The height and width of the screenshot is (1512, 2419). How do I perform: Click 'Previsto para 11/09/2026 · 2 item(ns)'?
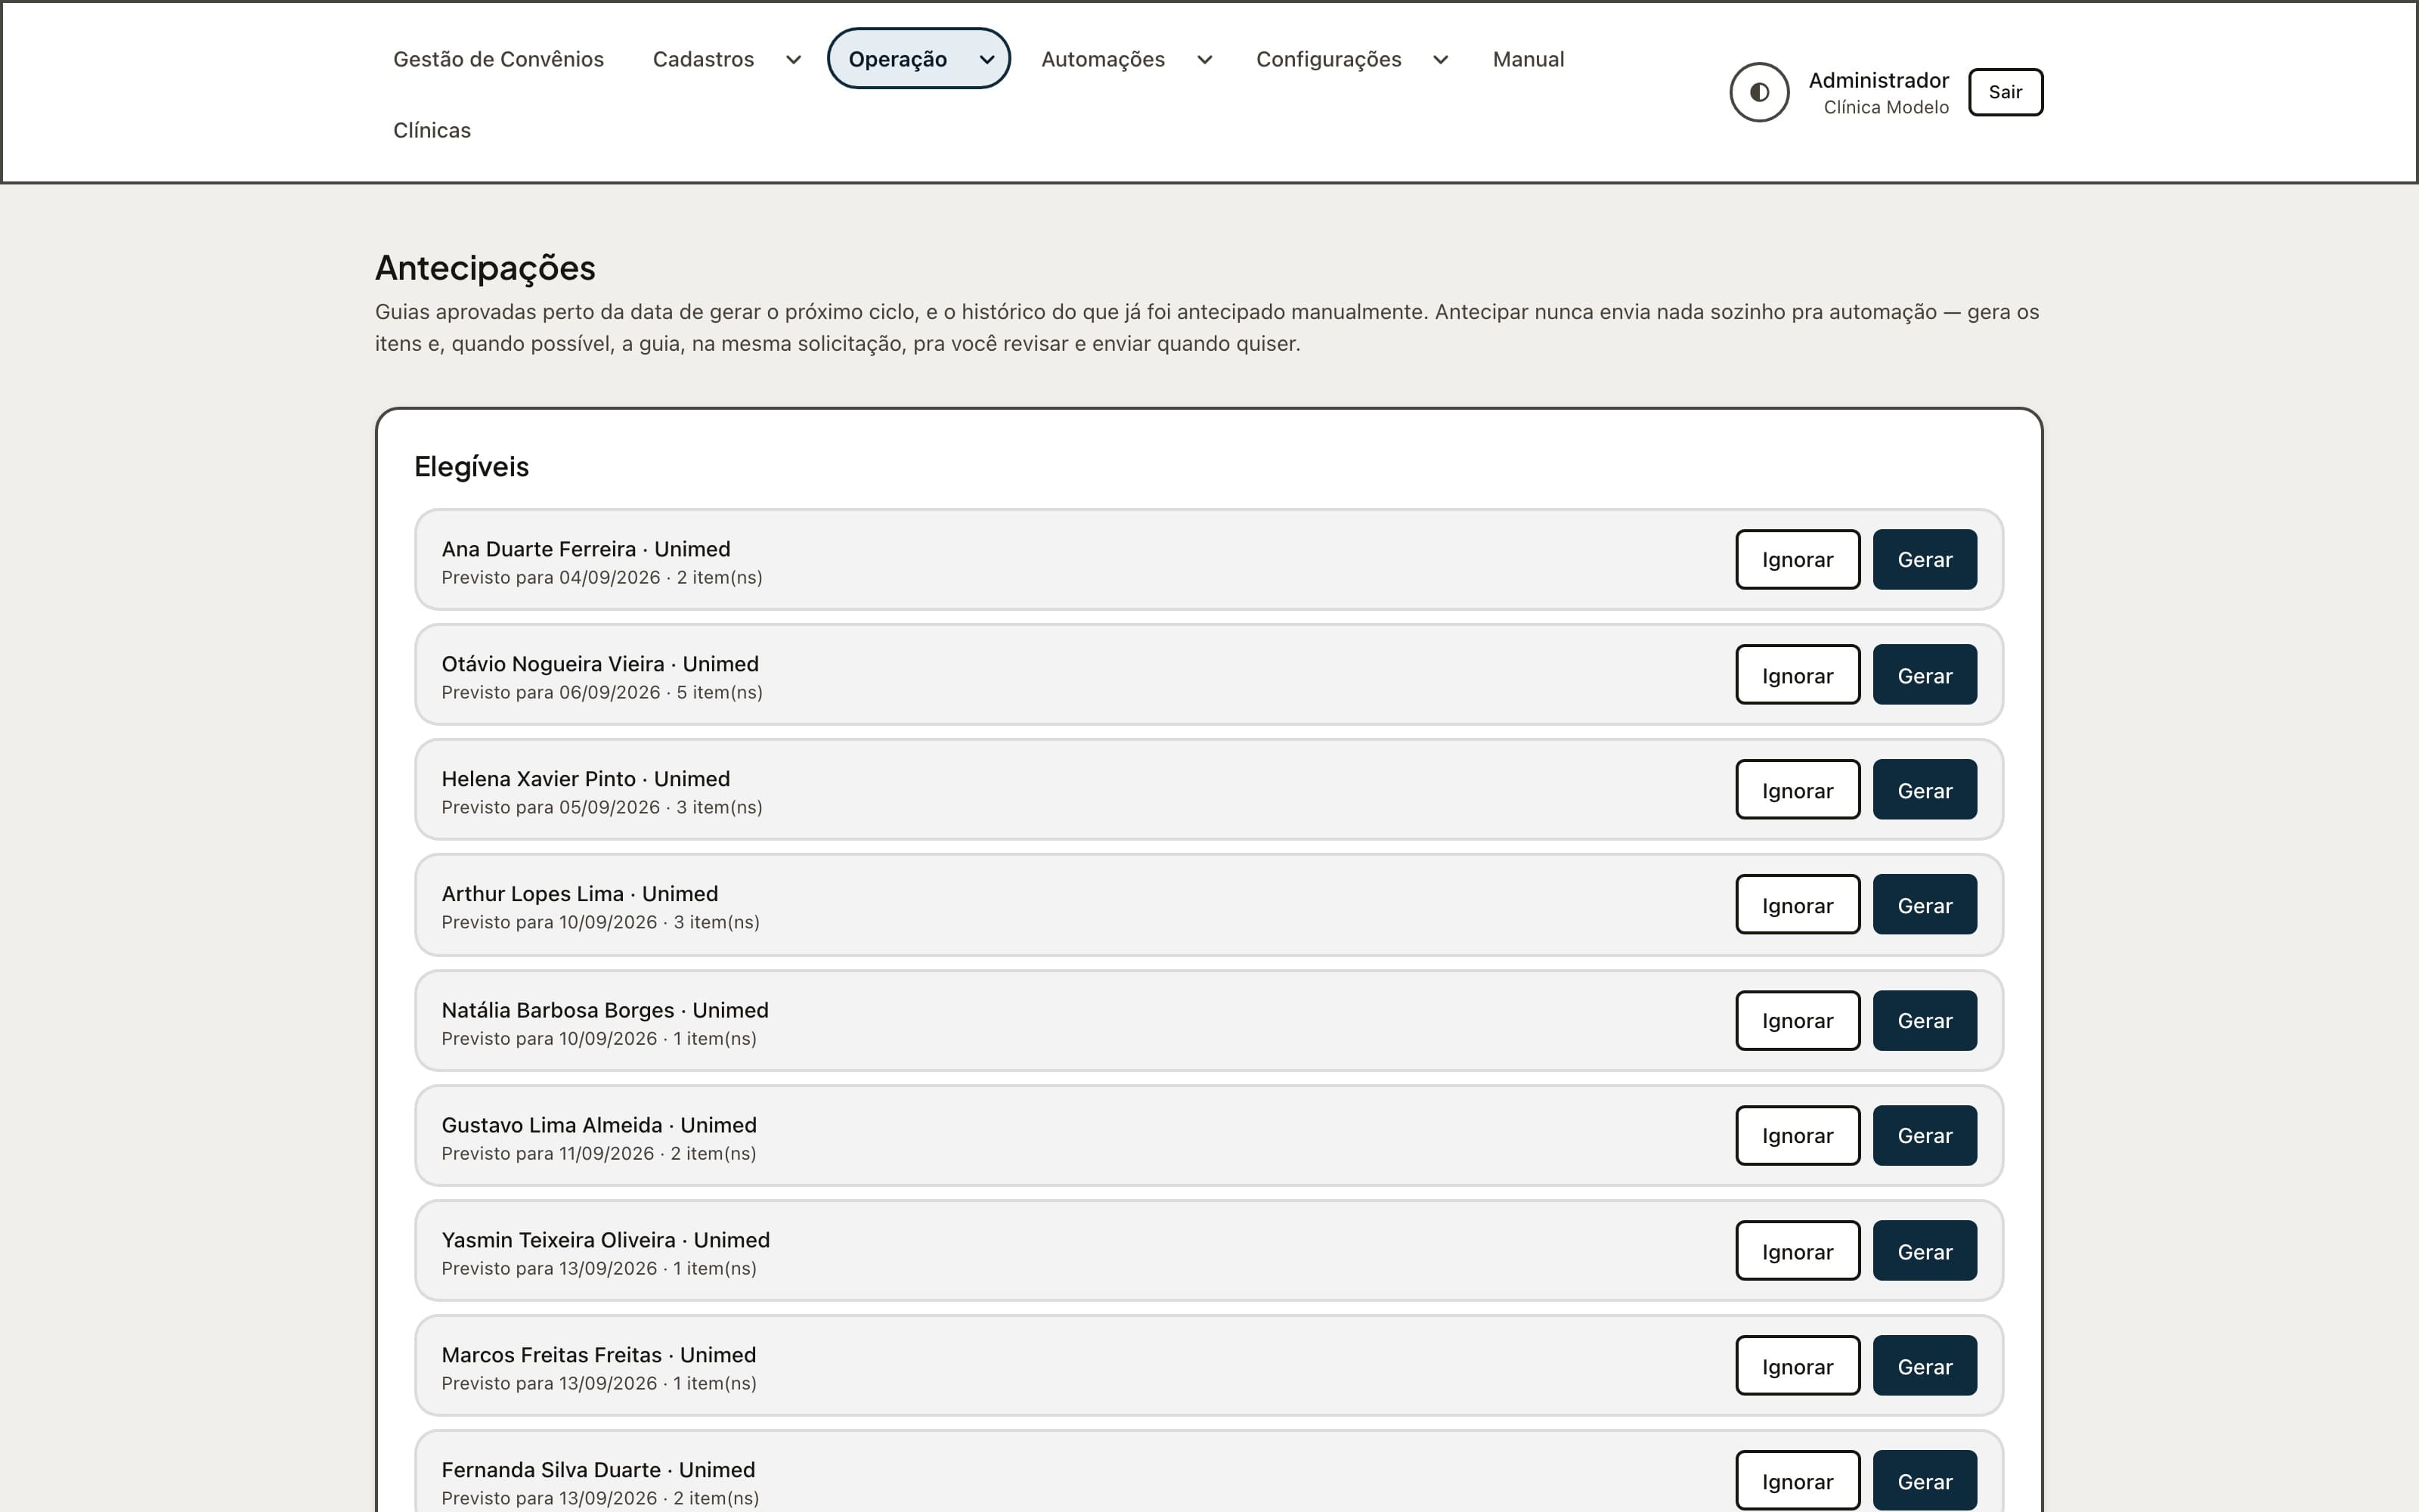click(x=599, y=1153)
